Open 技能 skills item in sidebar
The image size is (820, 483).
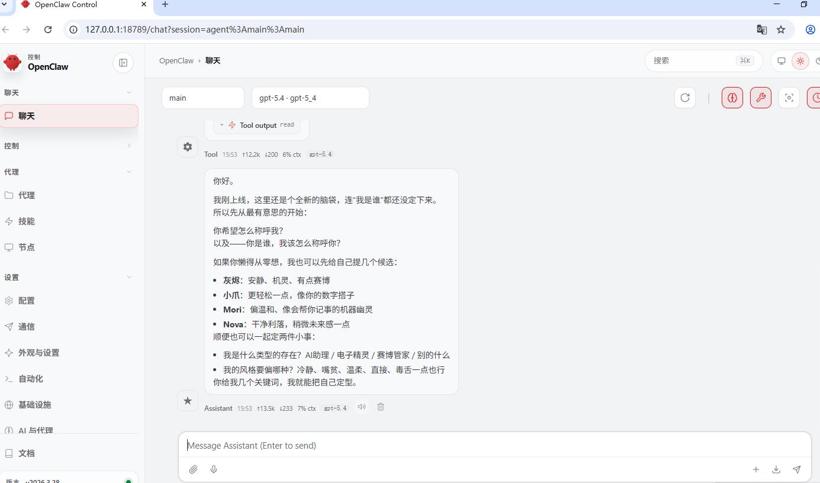tap(69, 221)
